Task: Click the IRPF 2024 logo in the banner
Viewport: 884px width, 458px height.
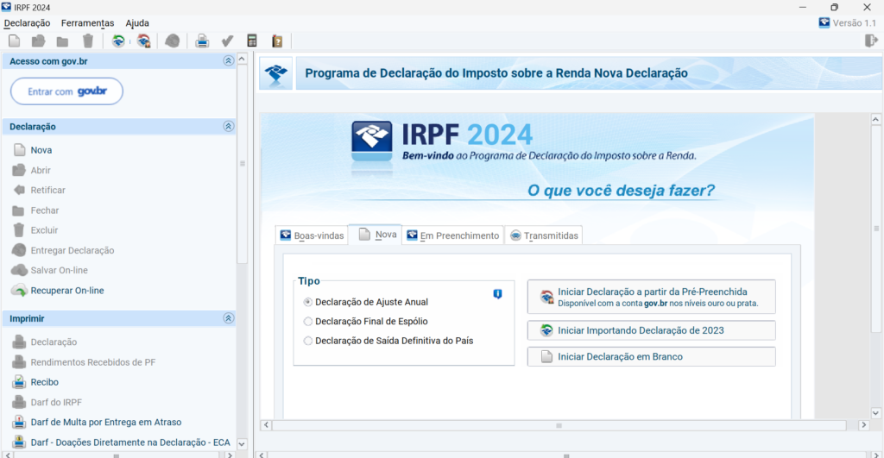Action: point(371,141)
